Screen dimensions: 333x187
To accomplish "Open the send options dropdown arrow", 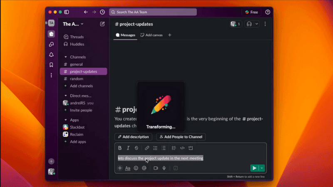I will tap(262, 168).
